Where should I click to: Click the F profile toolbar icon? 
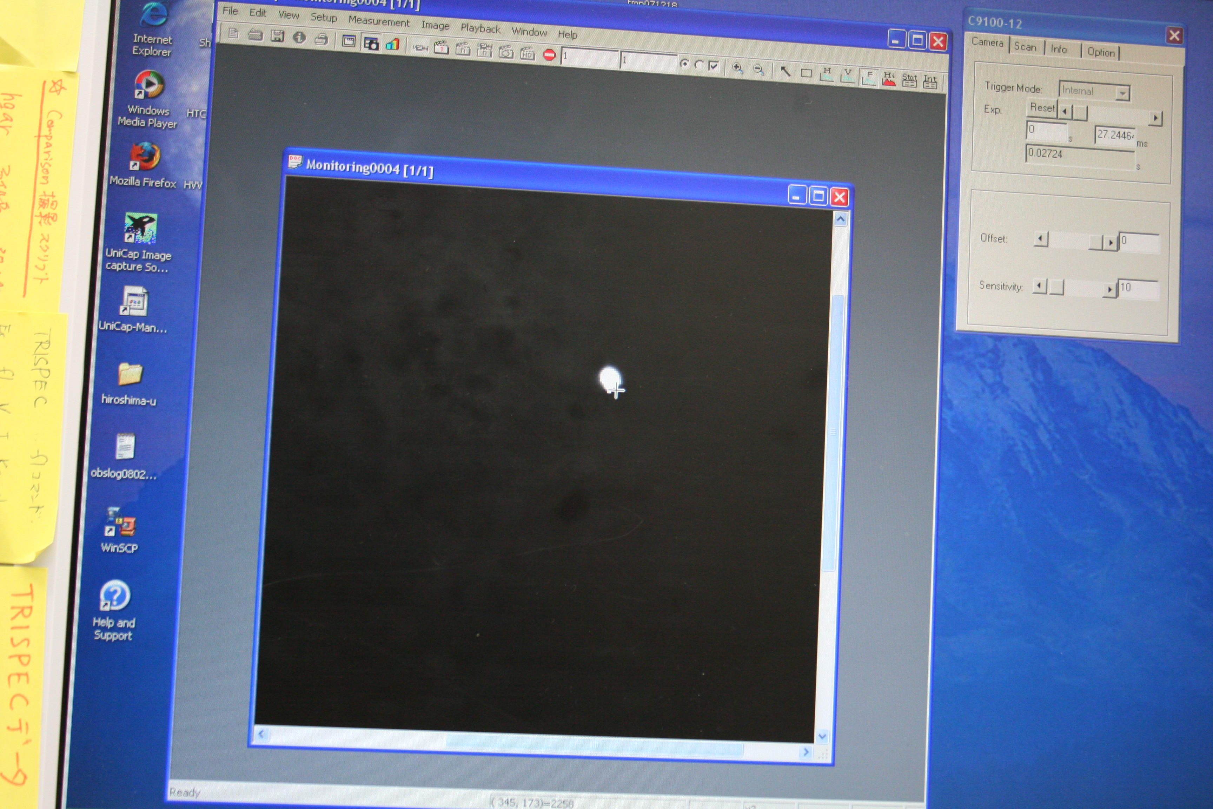click(869, 77)
